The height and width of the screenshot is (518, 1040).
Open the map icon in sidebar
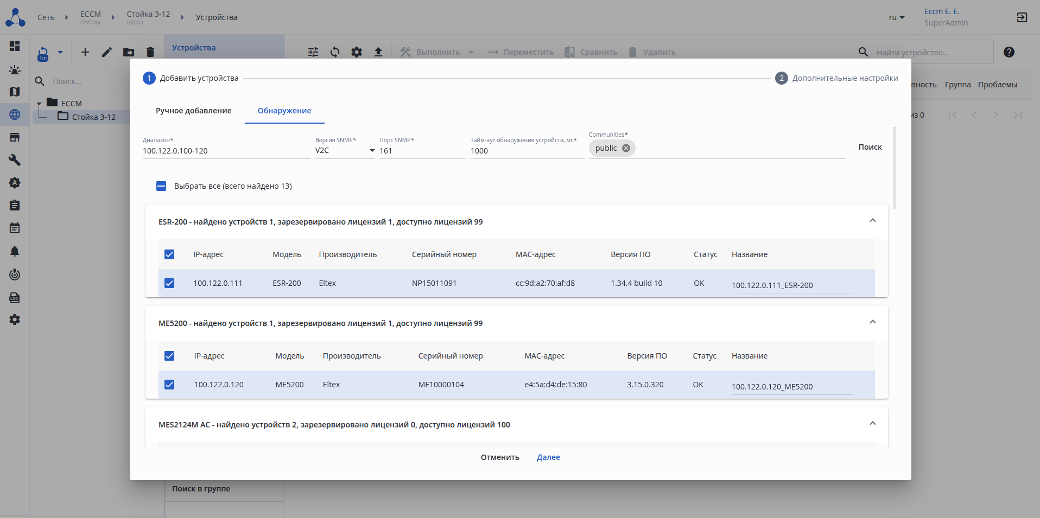(x=15, y=92)
